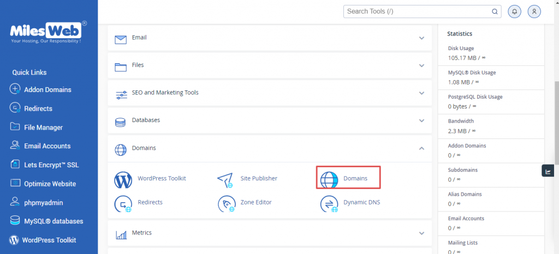Click the Site Publisher paper plane icon

[225, 180]
